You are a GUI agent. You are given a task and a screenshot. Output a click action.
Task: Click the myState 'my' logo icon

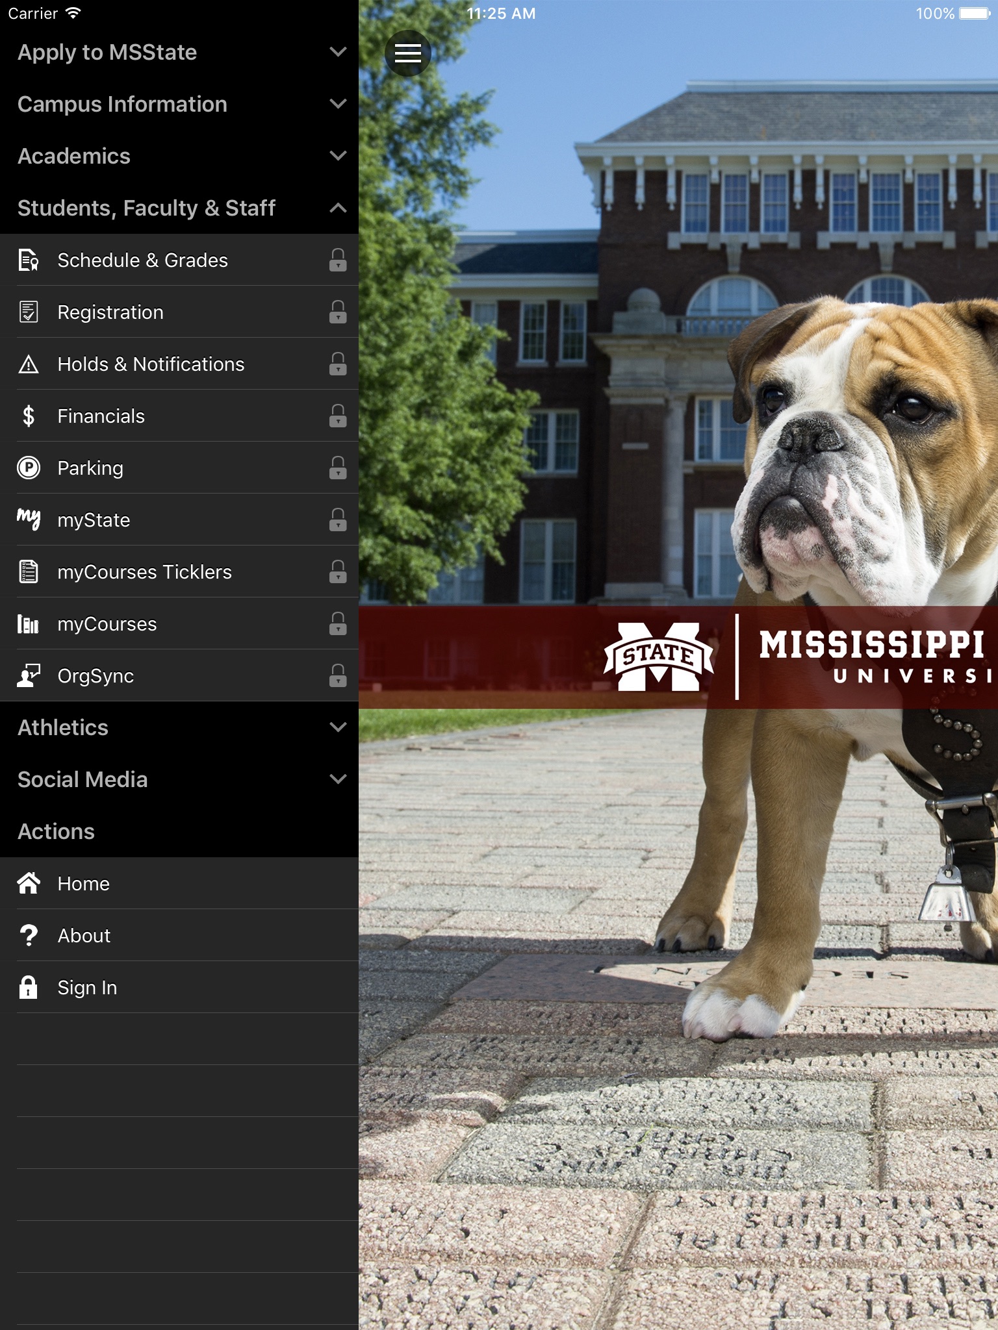[29, 519]
